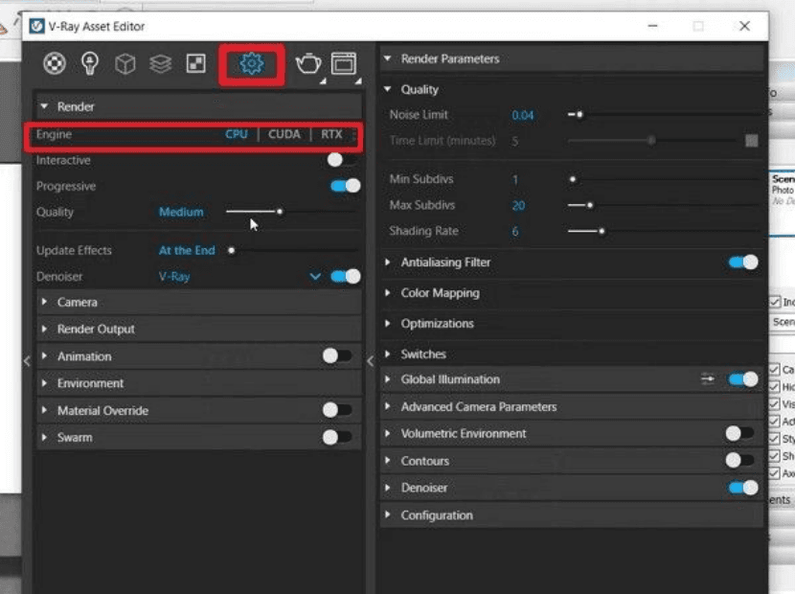The height and width of the screenshot is (594, 795).
Task: Expand the Color Mapping section
Action: pos(388,292)
